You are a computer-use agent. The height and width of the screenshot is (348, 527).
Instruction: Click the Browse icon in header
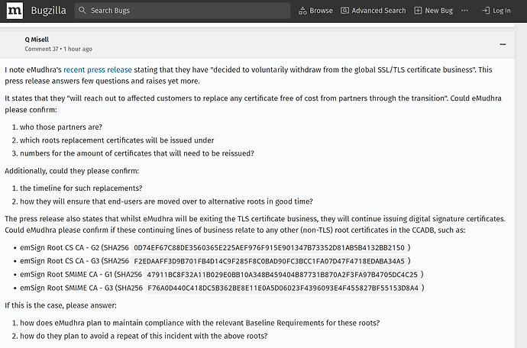pyautogui.click(x=302, y=11)
